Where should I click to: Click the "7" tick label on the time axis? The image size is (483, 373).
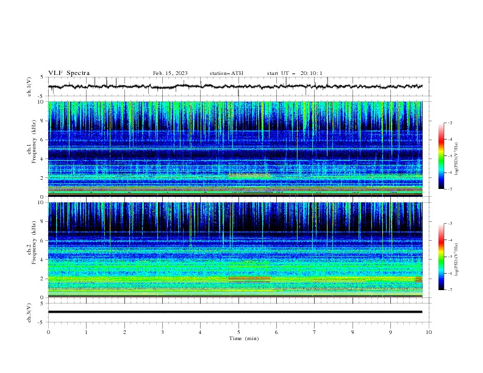click(315, 332)
